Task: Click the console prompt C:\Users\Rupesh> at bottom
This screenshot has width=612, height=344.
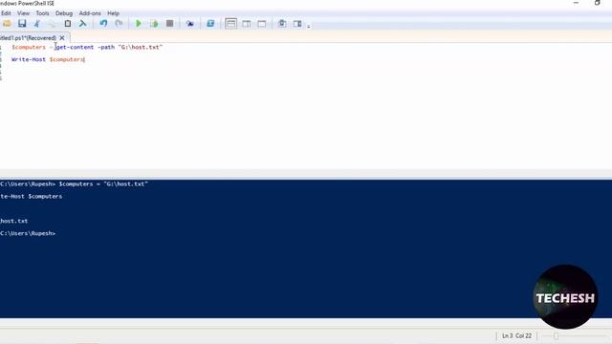Action: tap(28, 233)
